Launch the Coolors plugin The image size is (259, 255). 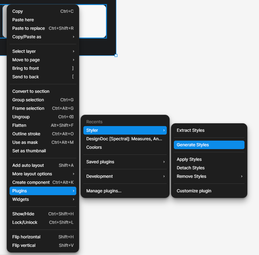pyautogui.click(x=125, y=147)
